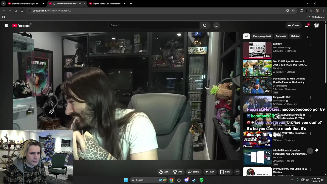Image resolution: width=327 pixels, height=184 pixels.
Task: Dislike the video showing 103 dislikes
Action: 178,172
